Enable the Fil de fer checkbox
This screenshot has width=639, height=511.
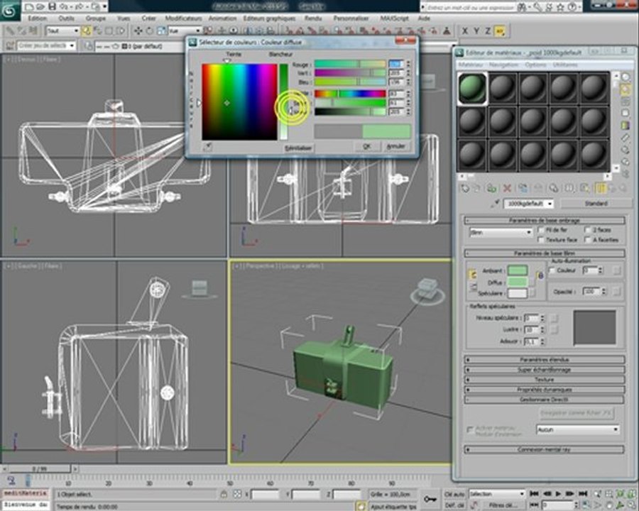[x=541, y=230]
